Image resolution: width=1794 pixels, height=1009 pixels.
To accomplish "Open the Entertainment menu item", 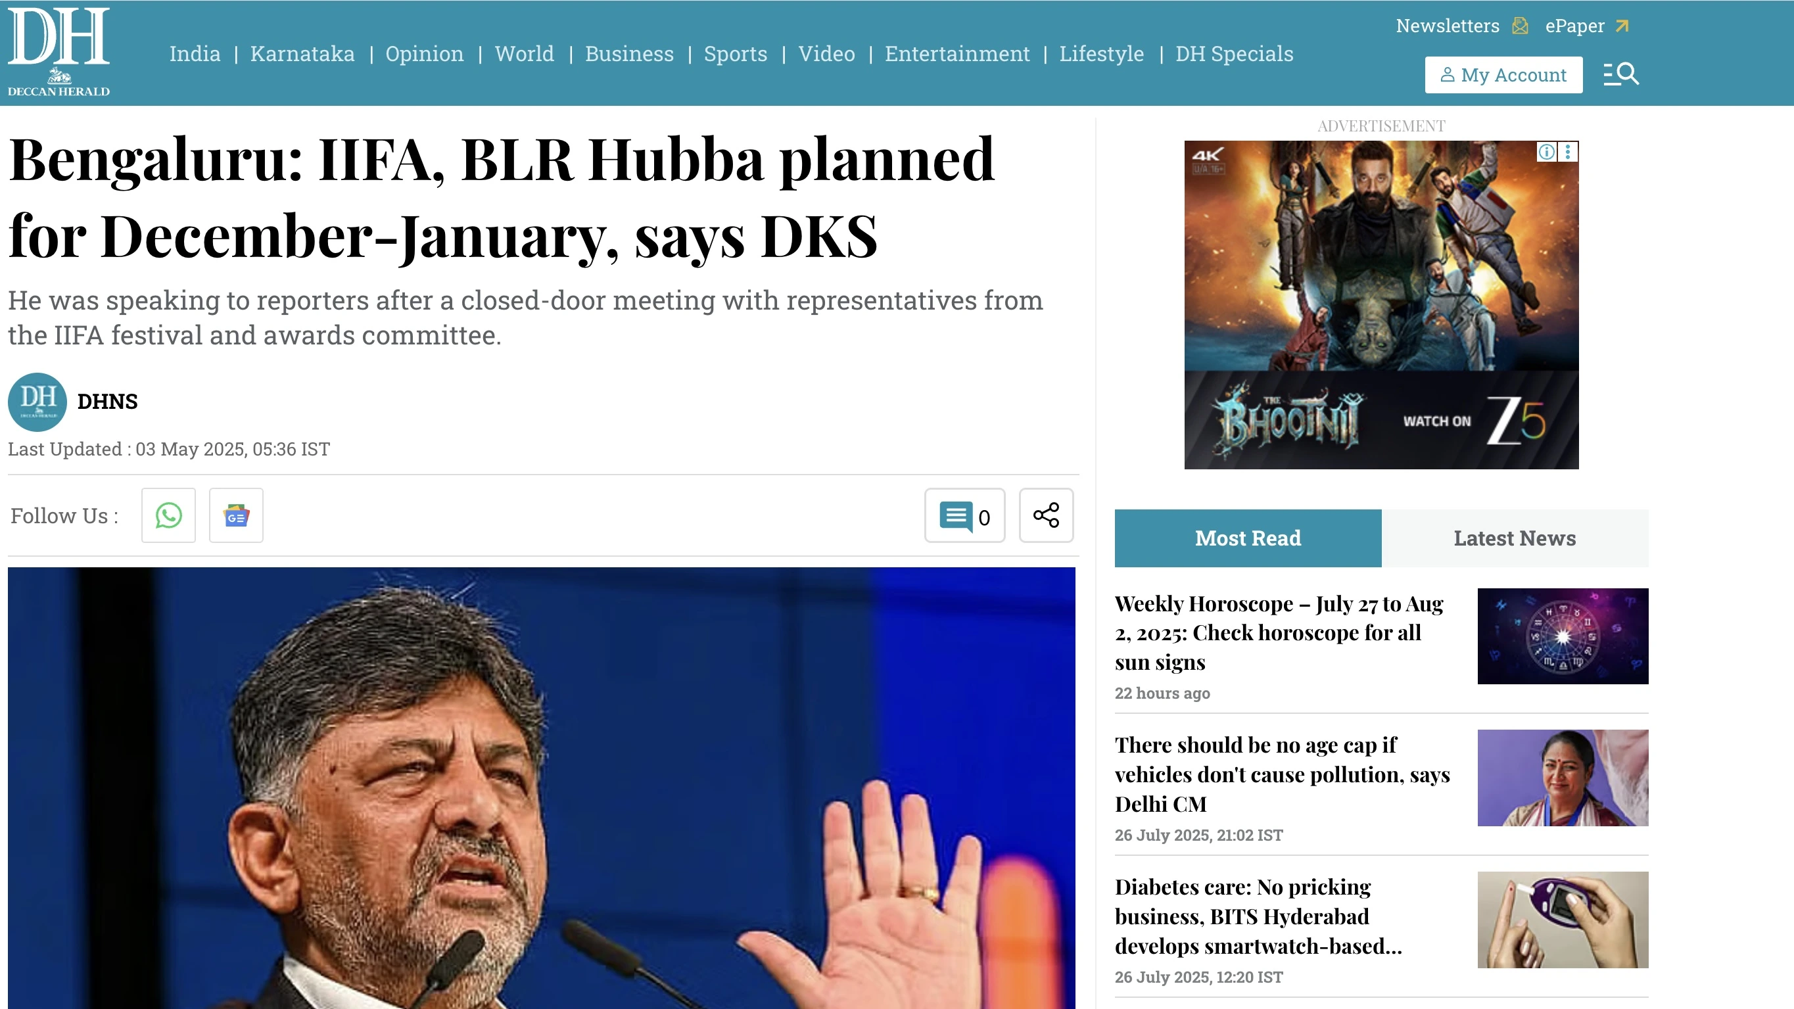I will point(957,54).
